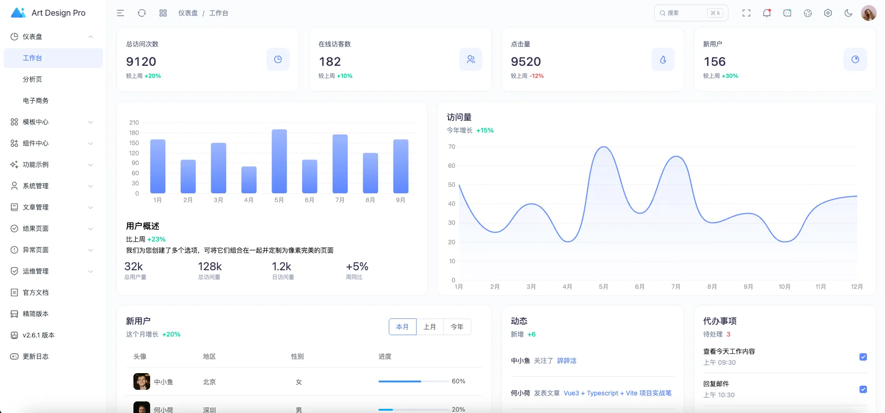Click the 北京 table cell

pyautogui.click(x=209, y=382)
